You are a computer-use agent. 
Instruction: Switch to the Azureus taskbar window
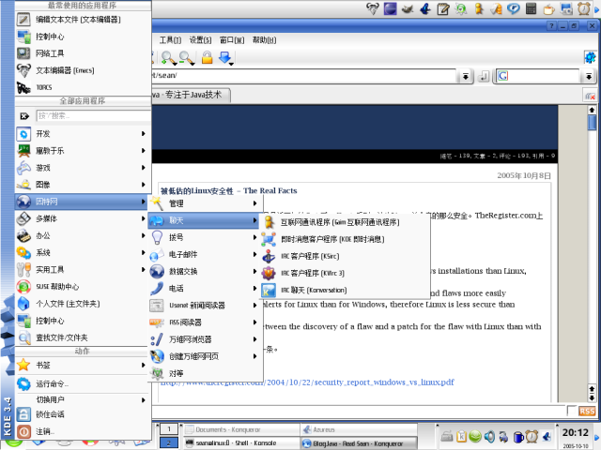[359, 429]
